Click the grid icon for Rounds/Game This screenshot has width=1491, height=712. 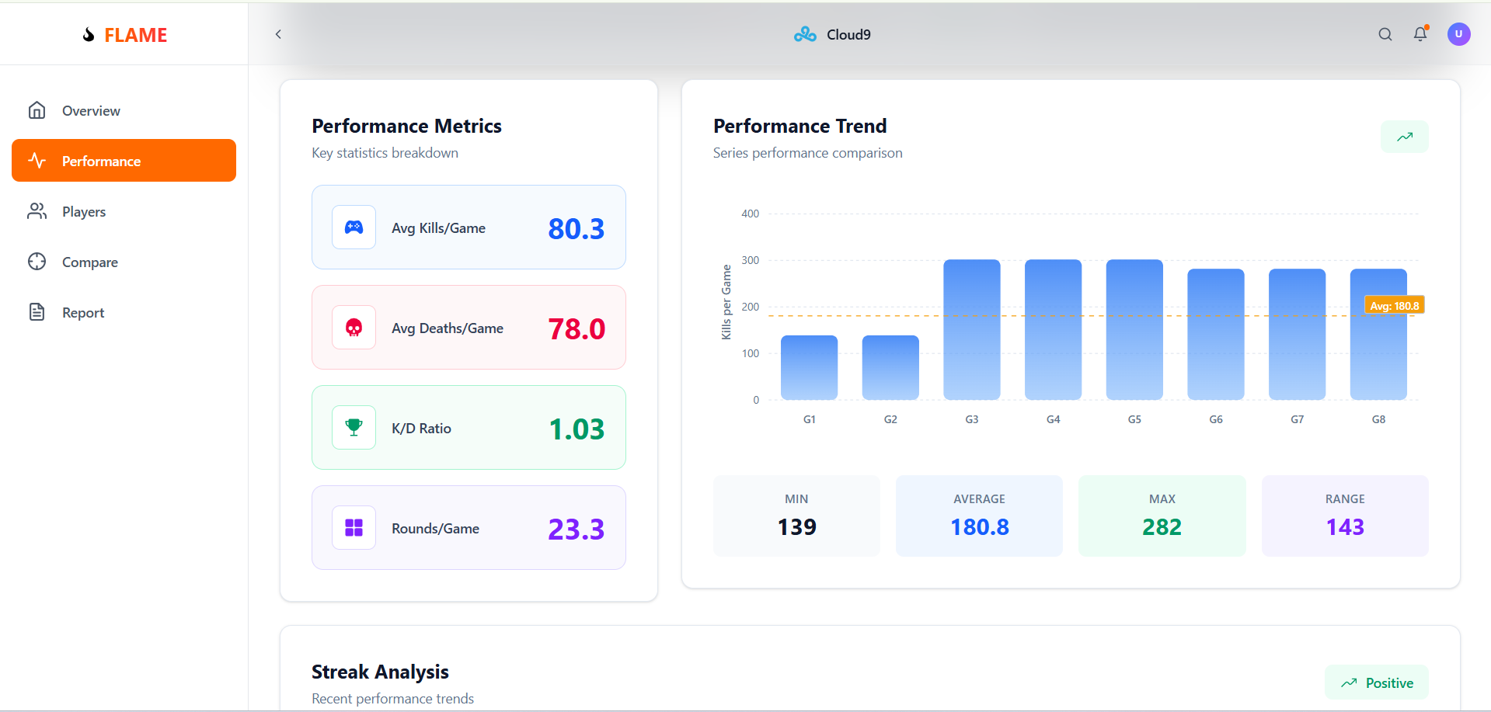tap(354, 528)
